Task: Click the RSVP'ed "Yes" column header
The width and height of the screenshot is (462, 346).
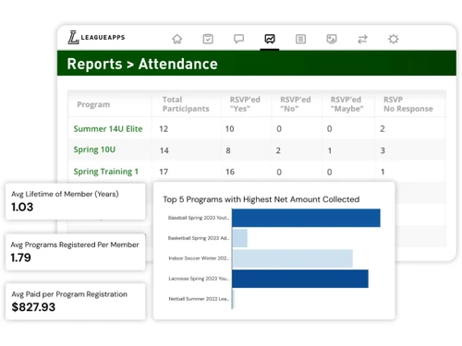Action: [245, 104]
